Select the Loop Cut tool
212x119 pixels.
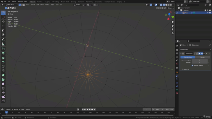[x=3, y=67]
